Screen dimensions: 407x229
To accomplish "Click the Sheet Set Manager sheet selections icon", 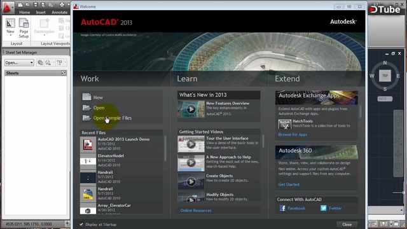I will coord(59,62).
